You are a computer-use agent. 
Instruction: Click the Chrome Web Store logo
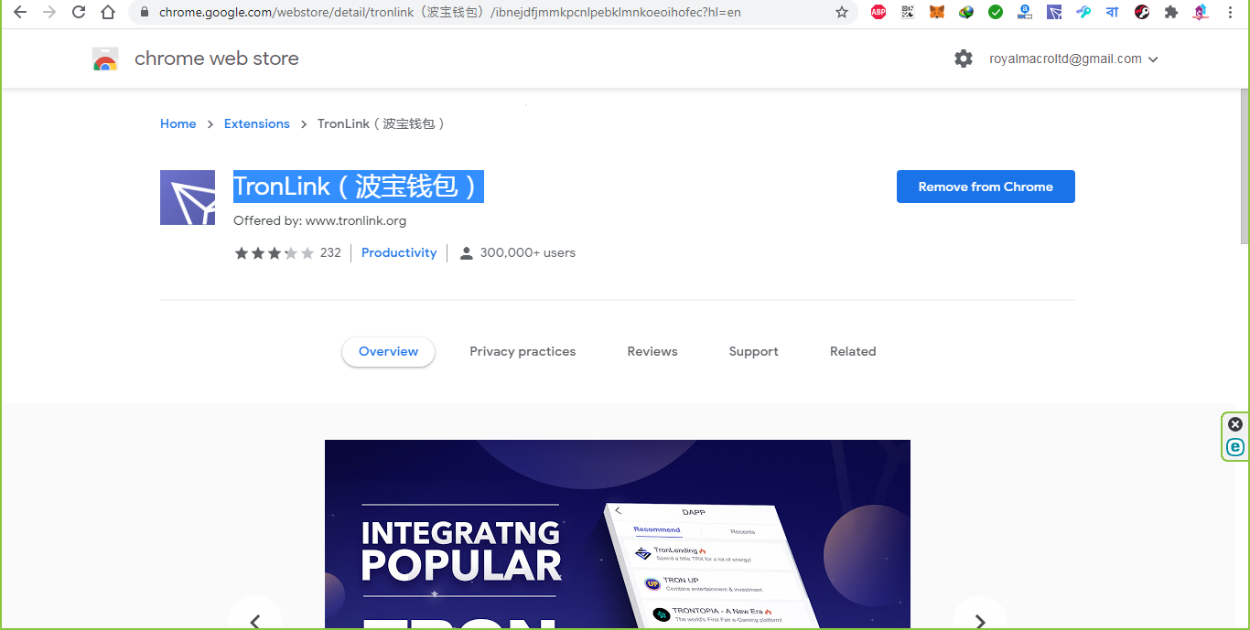105,59
